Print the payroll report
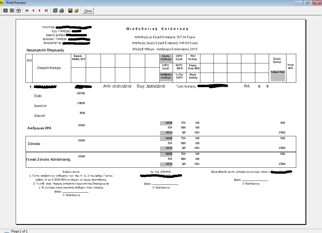 point(62,11)
